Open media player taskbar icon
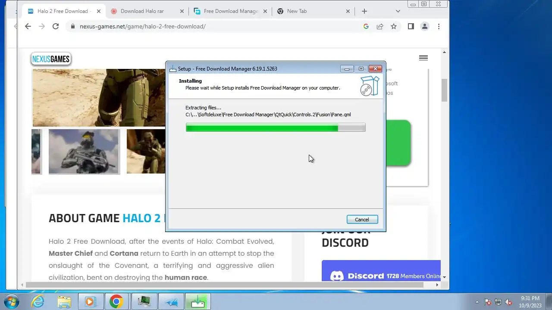 click(x=91, y=302)
